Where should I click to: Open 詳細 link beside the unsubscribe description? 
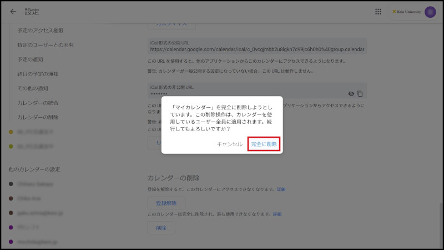click(281, 189)
